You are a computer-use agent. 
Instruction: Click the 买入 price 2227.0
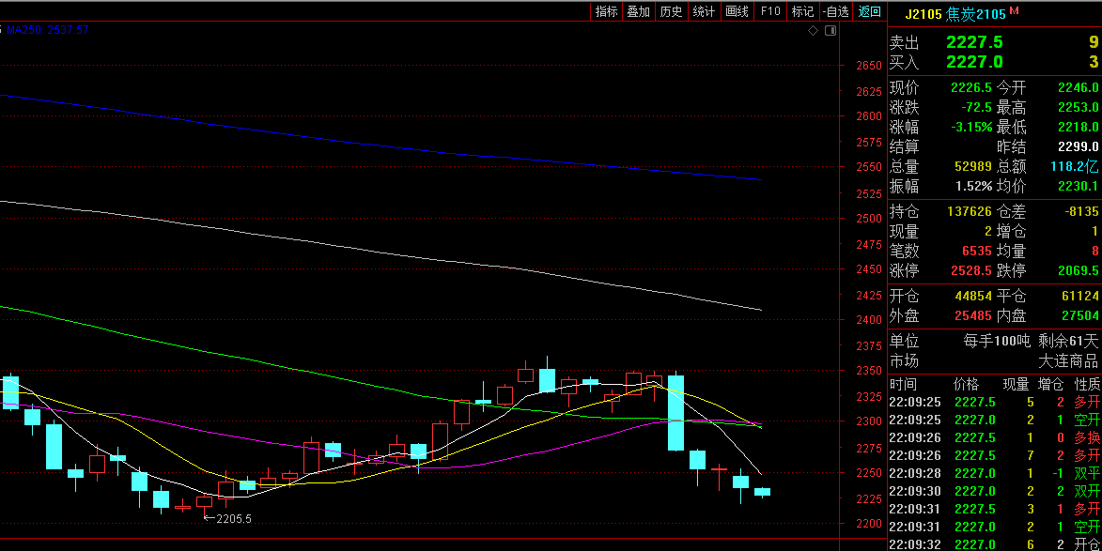[x=974, y=62]
